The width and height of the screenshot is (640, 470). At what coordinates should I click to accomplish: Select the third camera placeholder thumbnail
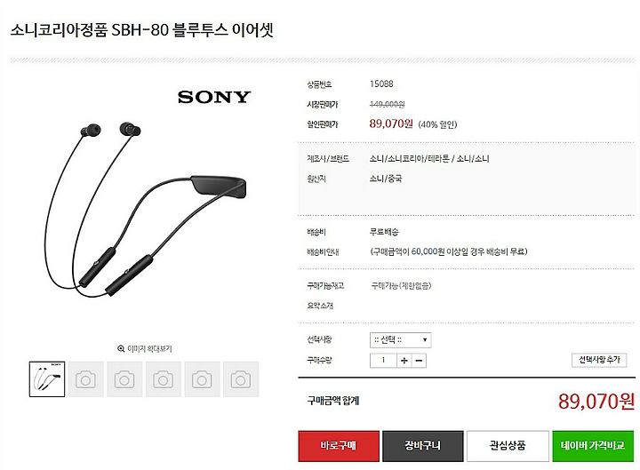[x=124, y=379]
